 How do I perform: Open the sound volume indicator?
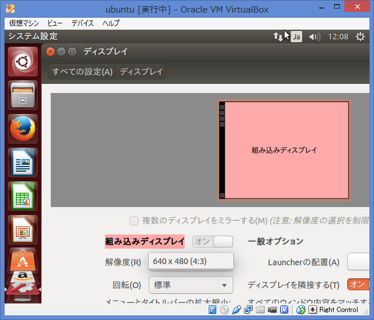(314, 37)
